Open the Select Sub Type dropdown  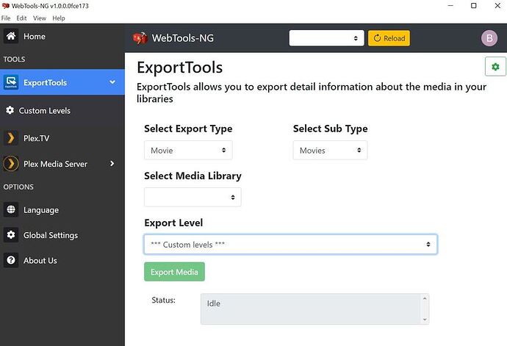pos(330,150)
